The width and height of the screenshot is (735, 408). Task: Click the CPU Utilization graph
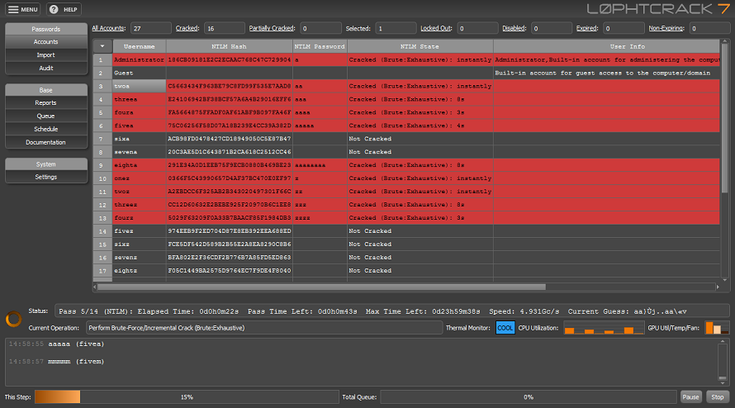pyautogui.click(x=604, y=328)
